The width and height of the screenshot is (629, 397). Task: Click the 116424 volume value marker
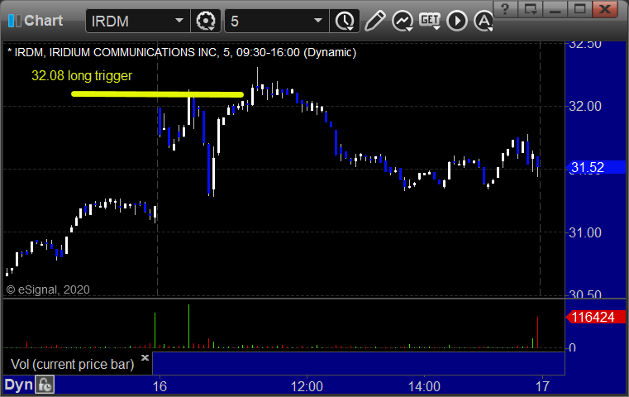pos(596,317)
